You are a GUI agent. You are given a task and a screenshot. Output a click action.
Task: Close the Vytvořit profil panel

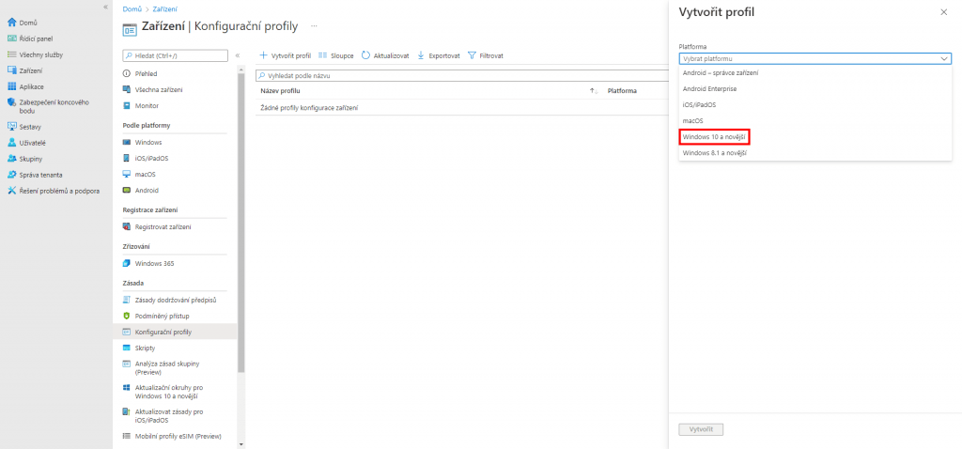(x=943, y=11)
